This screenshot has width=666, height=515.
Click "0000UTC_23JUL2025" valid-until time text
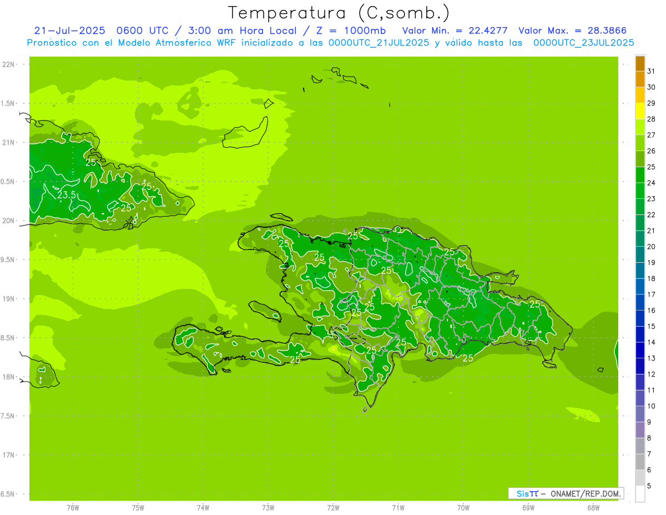584,43
